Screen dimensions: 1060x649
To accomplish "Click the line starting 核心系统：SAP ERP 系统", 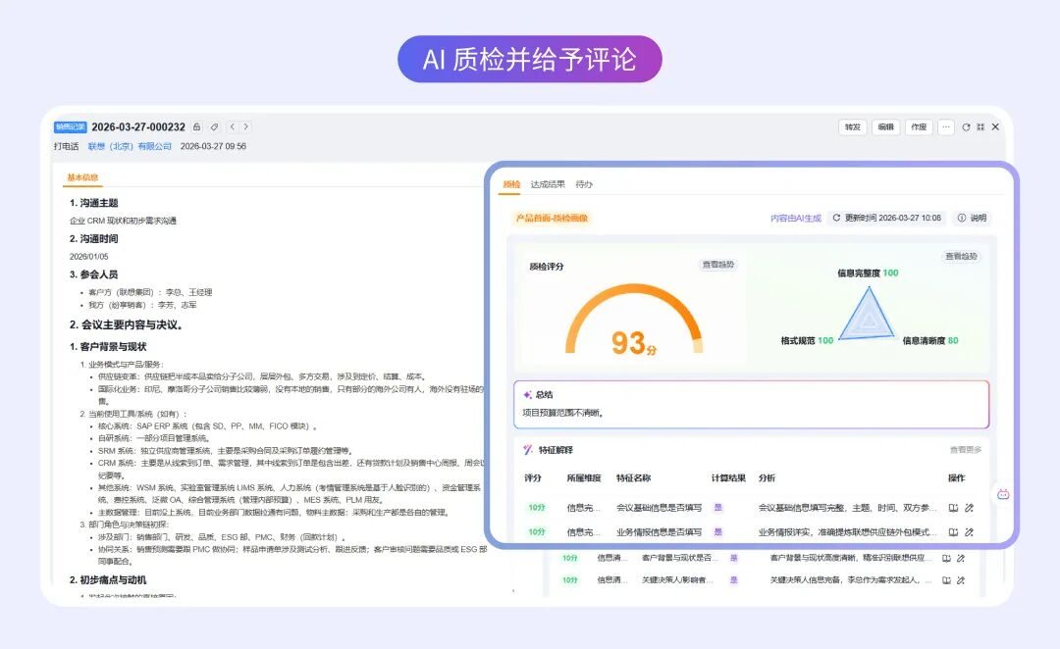I will click(x=207, y=426).
